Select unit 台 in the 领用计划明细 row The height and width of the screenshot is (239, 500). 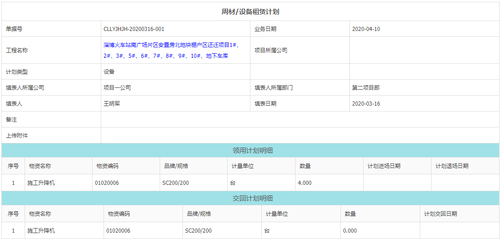coord(233,183)
